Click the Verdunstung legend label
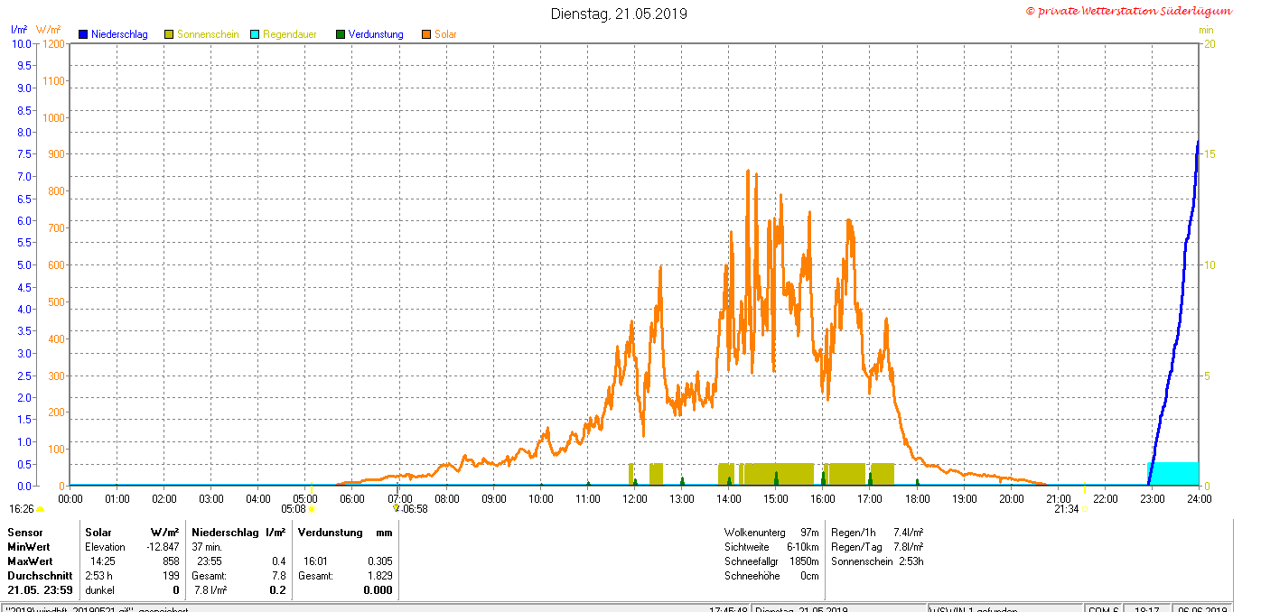Viewport: 1261px width, 612px height. (376, 34)
